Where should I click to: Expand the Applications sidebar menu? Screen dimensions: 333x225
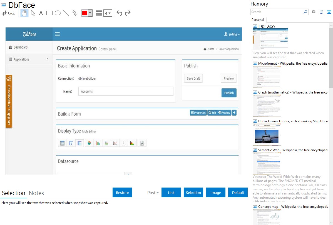click(x=29, y=59)
